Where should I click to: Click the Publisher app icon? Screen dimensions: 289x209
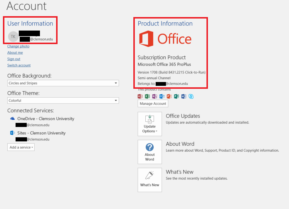(177, 96)
